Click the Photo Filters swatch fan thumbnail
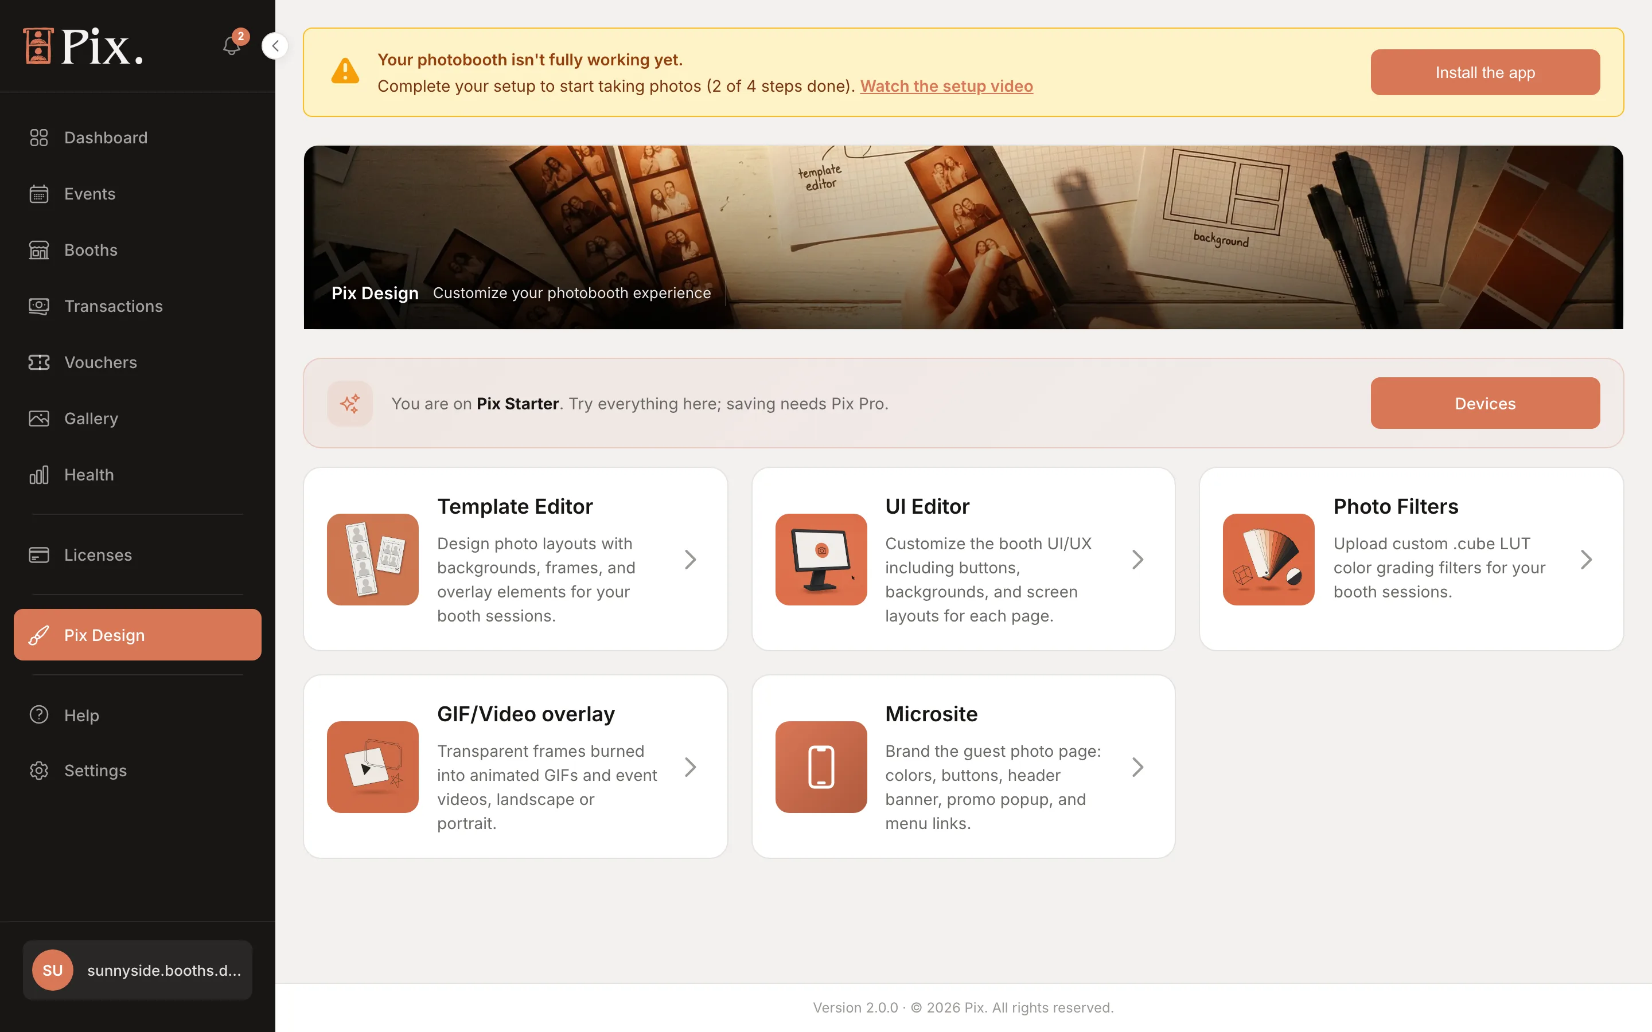The width and height of the screenshot is (1652, 1032). click(x=1269, y=559)
